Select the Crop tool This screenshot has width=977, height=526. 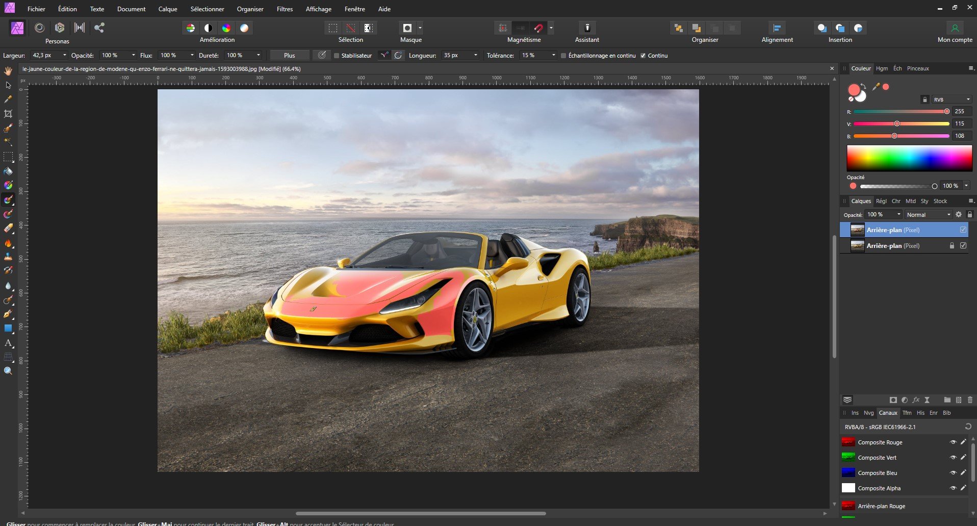pyautogui.click(x=8, y=114)
